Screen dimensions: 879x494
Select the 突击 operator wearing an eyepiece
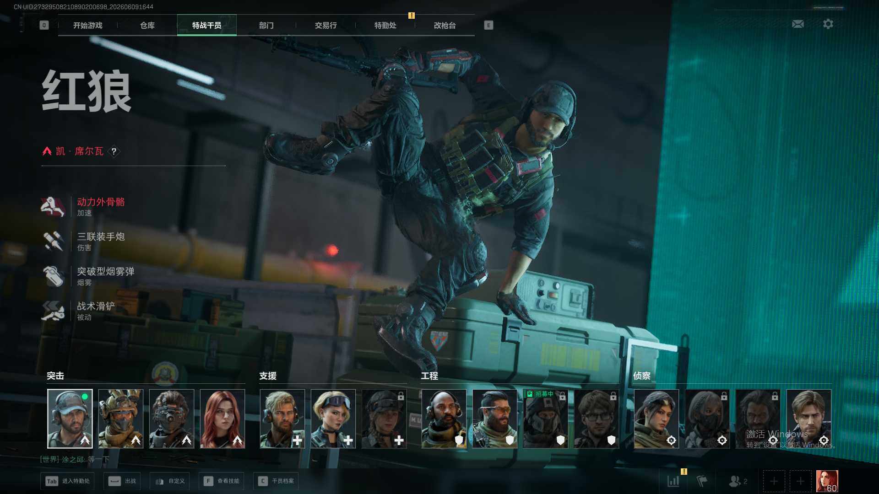pos(172,419)
